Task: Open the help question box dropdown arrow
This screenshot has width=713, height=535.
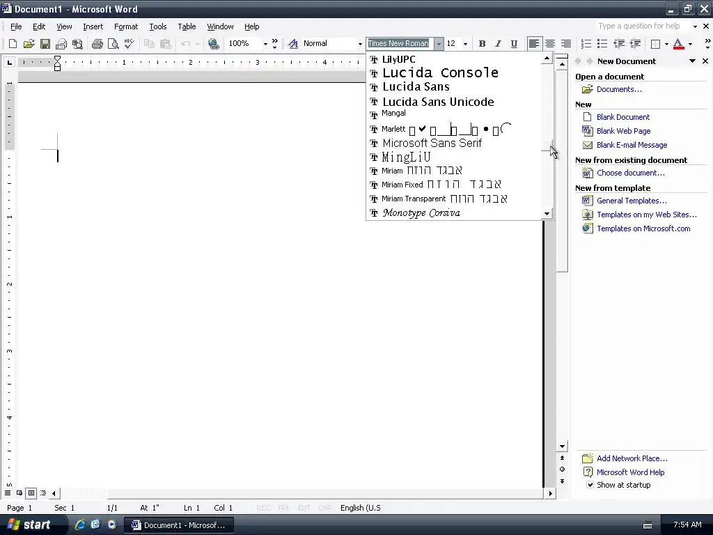Action: point(695,26)
